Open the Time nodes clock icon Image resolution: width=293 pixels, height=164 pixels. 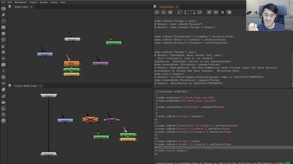[3, 21]
